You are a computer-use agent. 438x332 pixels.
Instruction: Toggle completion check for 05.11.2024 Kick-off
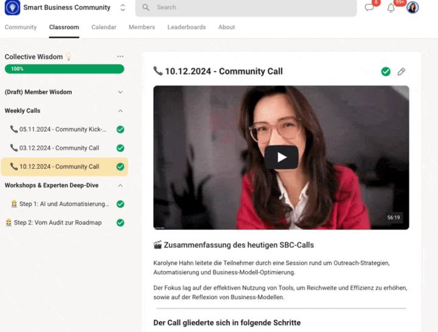coord(120,130)
